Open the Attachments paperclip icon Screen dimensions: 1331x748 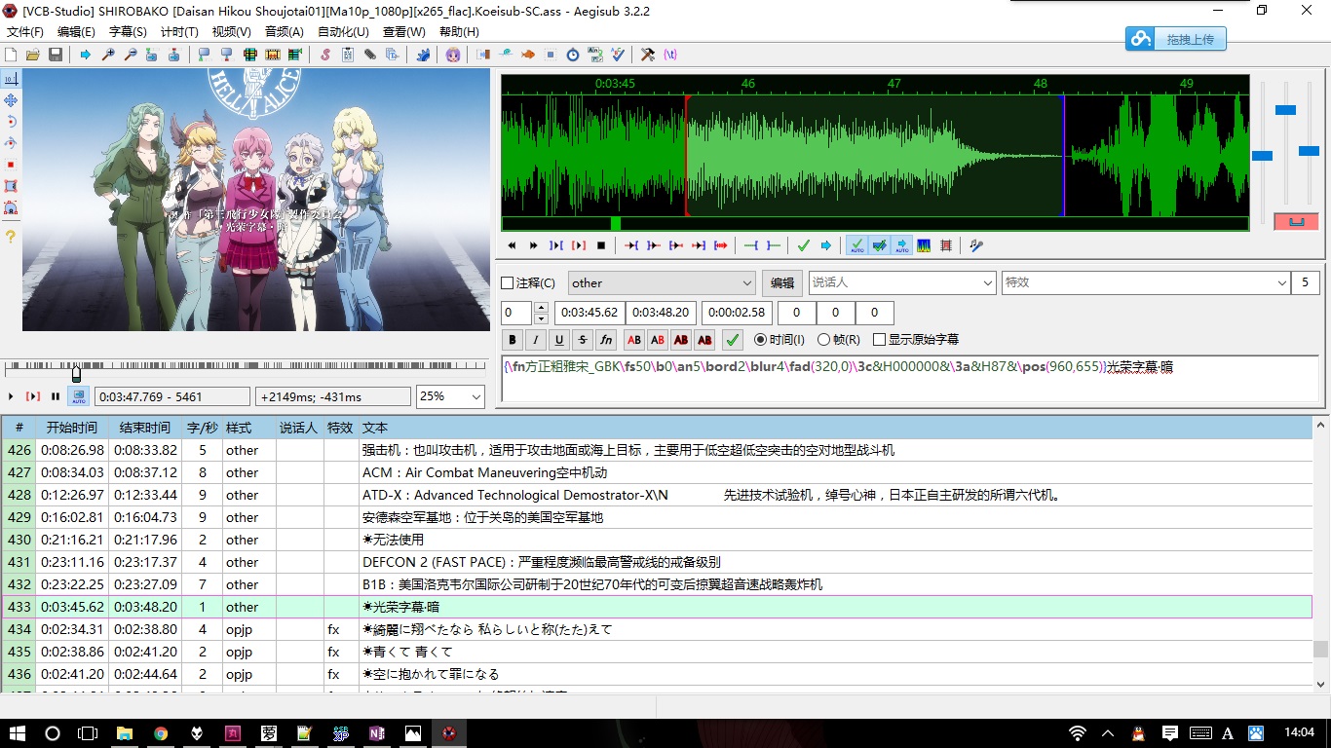coord(370,55)
